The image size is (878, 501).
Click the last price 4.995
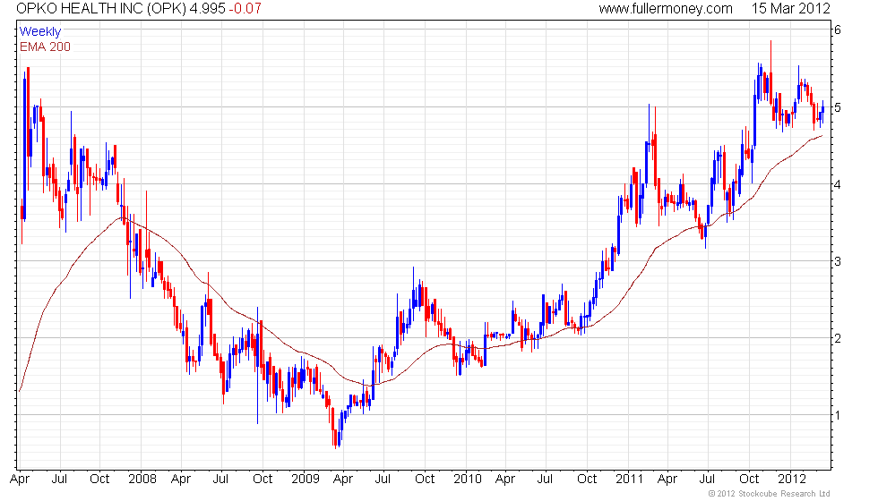[x=207, y=9]
